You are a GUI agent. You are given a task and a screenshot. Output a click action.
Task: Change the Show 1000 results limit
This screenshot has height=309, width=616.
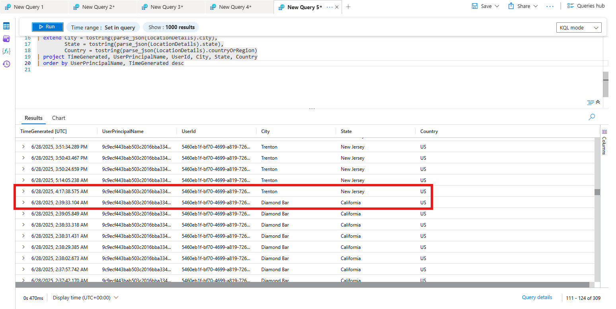(x=171, y=27)
